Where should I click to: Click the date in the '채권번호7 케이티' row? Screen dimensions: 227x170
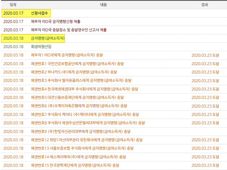pyautogui.click(x=13, y=115)
